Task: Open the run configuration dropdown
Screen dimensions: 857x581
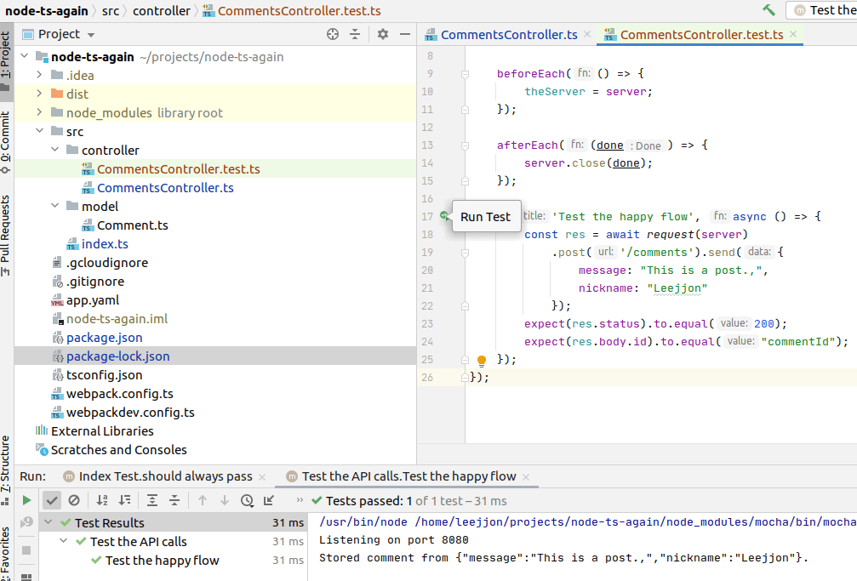Action: [821, 10]
